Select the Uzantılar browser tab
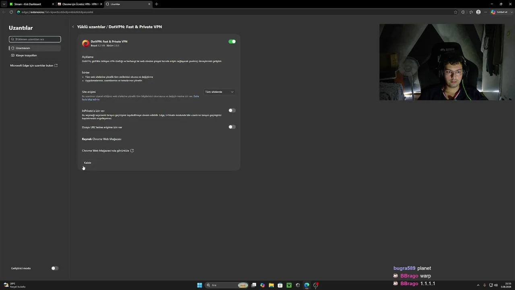This screenshot has height=290, width=515. click(x=128, y=4)
